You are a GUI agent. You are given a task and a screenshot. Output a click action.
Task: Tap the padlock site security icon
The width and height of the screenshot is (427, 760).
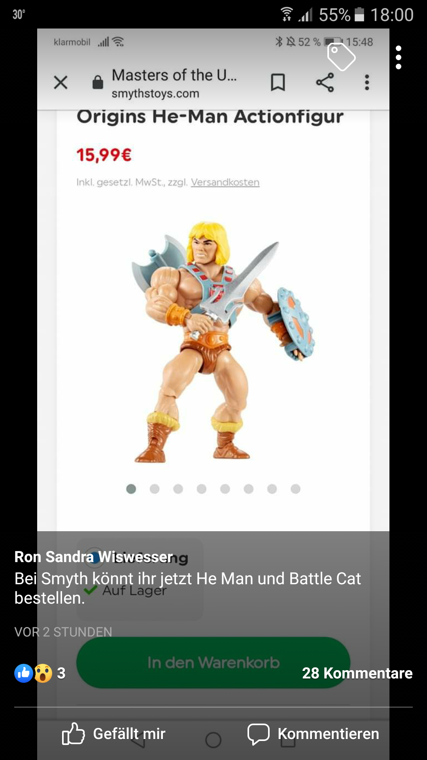(x=98, y=82)
